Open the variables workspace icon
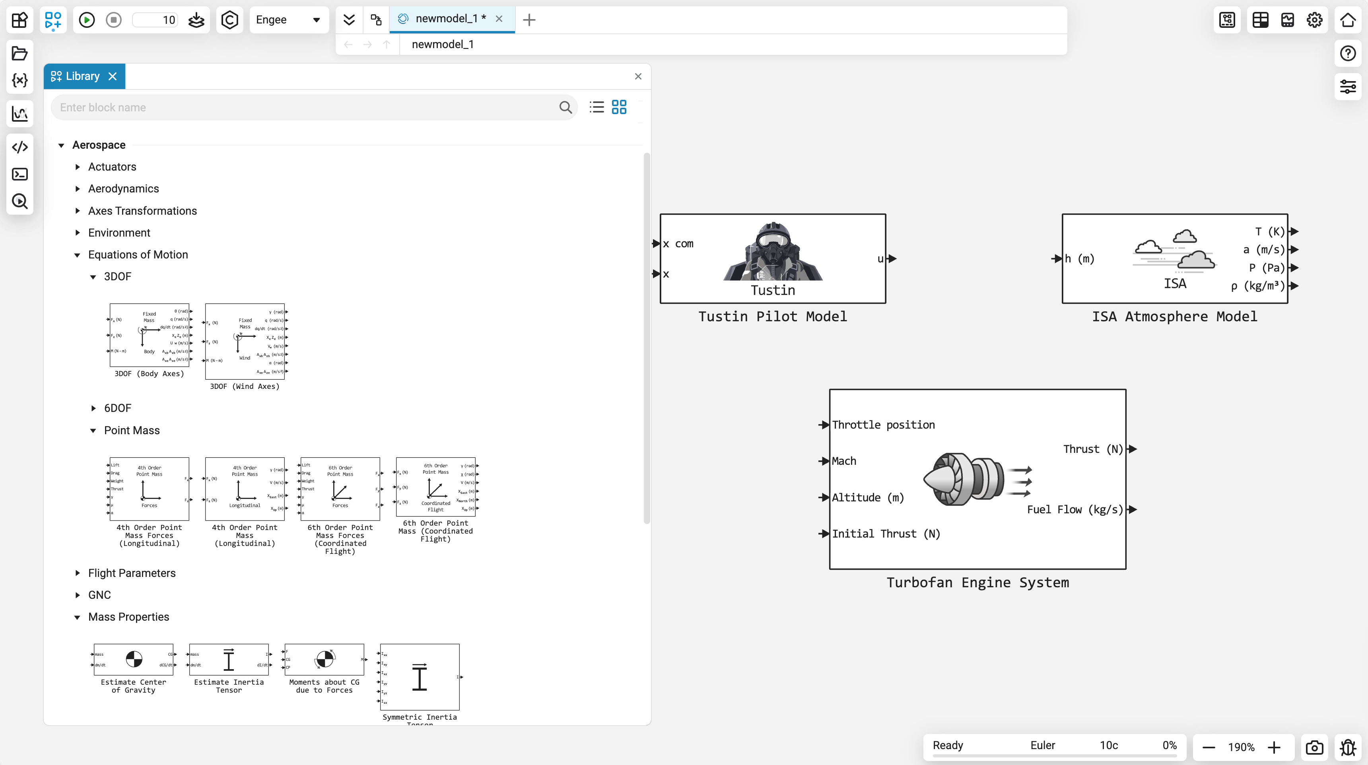 coord(19,81)
